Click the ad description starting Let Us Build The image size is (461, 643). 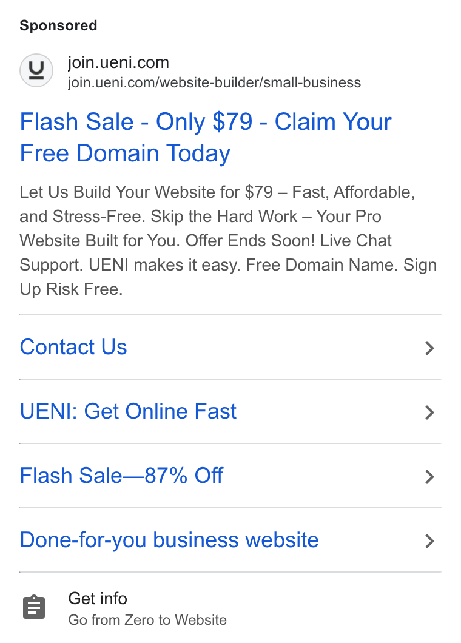[x=229, y=240]
